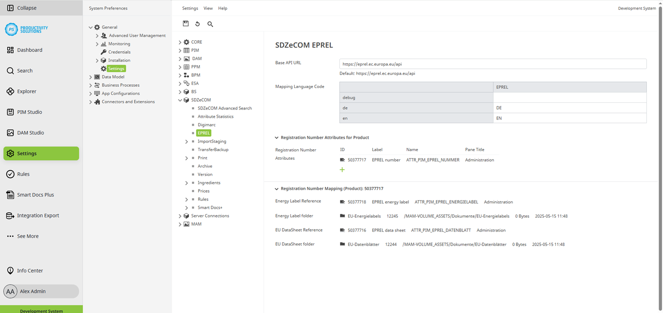The image size is (663, 313).
Task: Click the Integration Export sidebar icon
Action: (11, 215)
